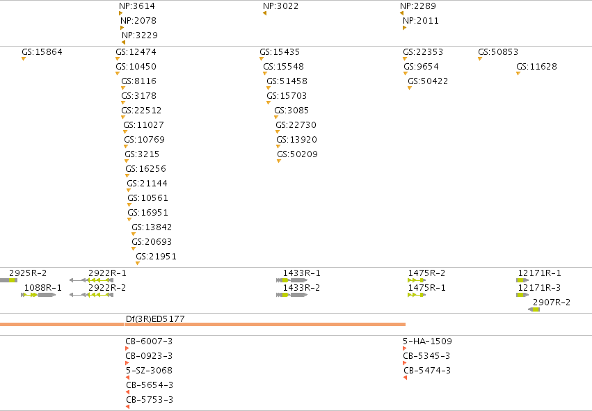Image resolution: width=592 pixels, height=411 pixels.
Task: Click the triangle marker under GS:15864
Action: pyautogui.click(x=24, y=59)
